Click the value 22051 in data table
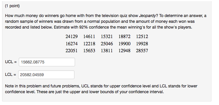Viewport: 219px width, 105px height. click(72, 50)
